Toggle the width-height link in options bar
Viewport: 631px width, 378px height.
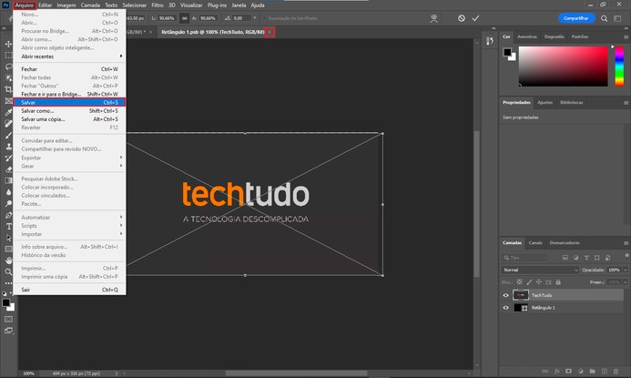pos(184,18)
